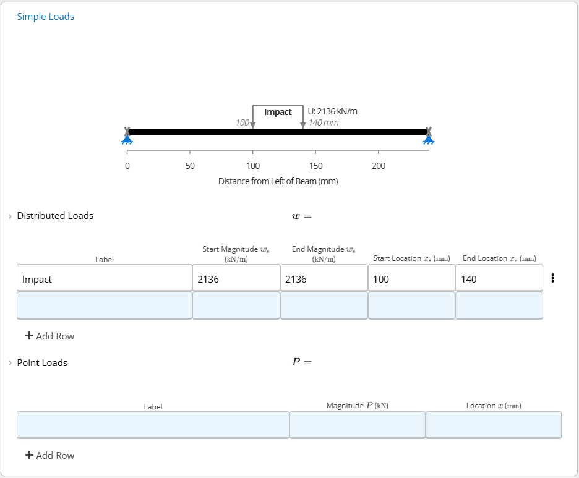Click the Start Location field showing 100
Viewport: 579px width, 478px height.
[411, 278]
